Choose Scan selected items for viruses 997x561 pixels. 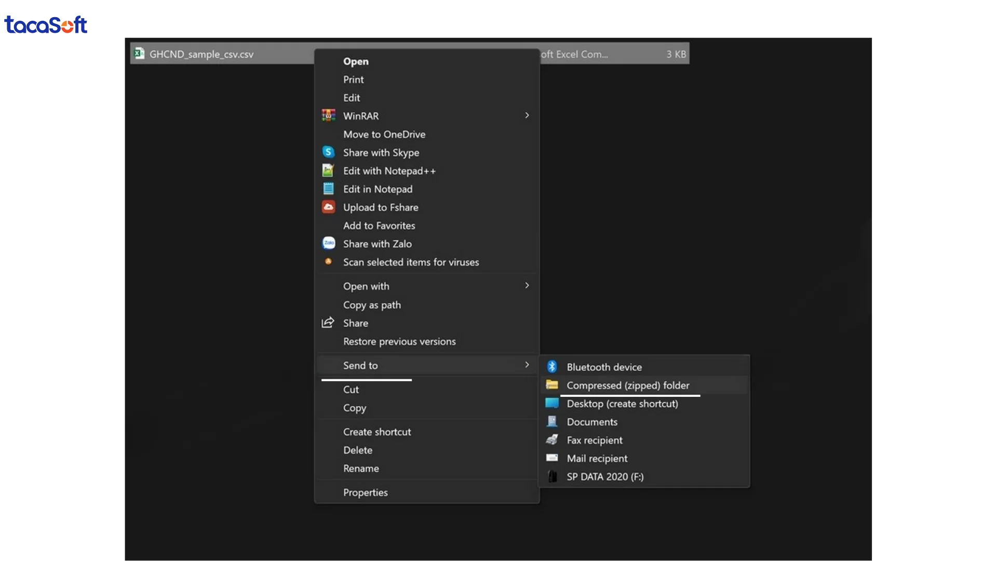(x=427, y=262)
